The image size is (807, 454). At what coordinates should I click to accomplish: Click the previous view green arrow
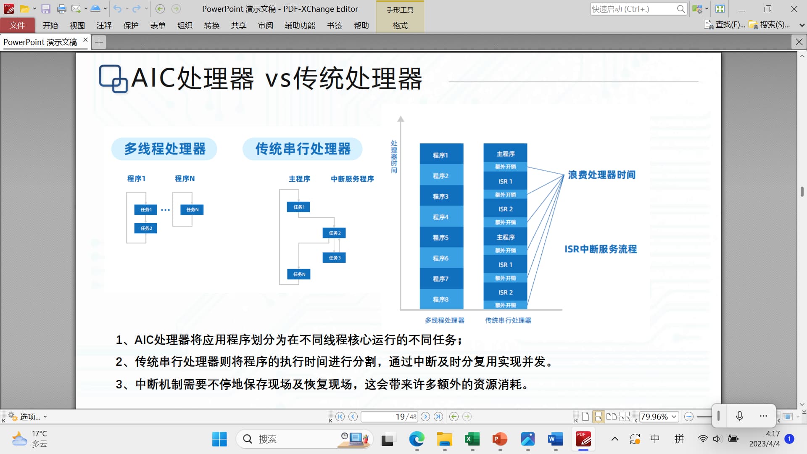pyautogui.click(x=454, y=417)
